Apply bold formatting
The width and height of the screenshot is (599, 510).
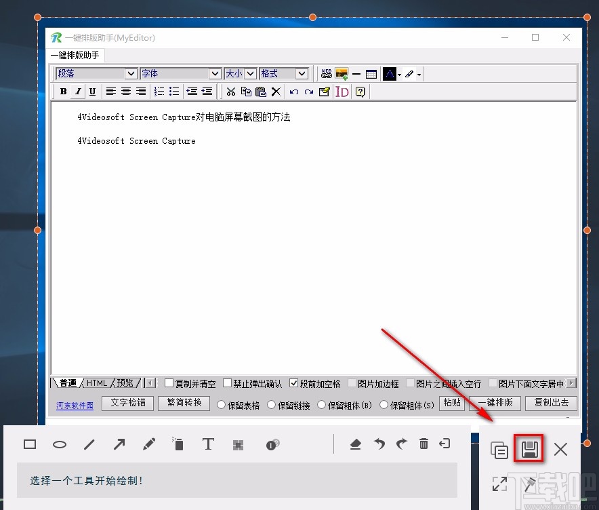point(63,92)
